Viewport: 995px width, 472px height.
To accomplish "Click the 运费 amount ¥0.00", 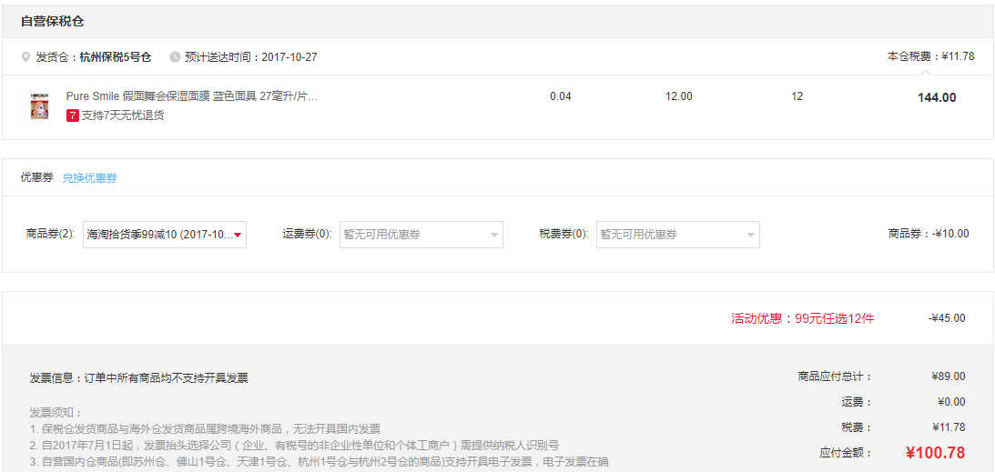I will click(x=951, y=402).
